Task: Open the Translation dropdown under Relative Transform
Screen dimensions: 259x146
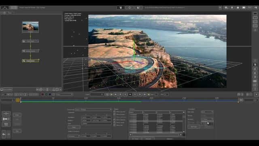Action: [74, 136]
